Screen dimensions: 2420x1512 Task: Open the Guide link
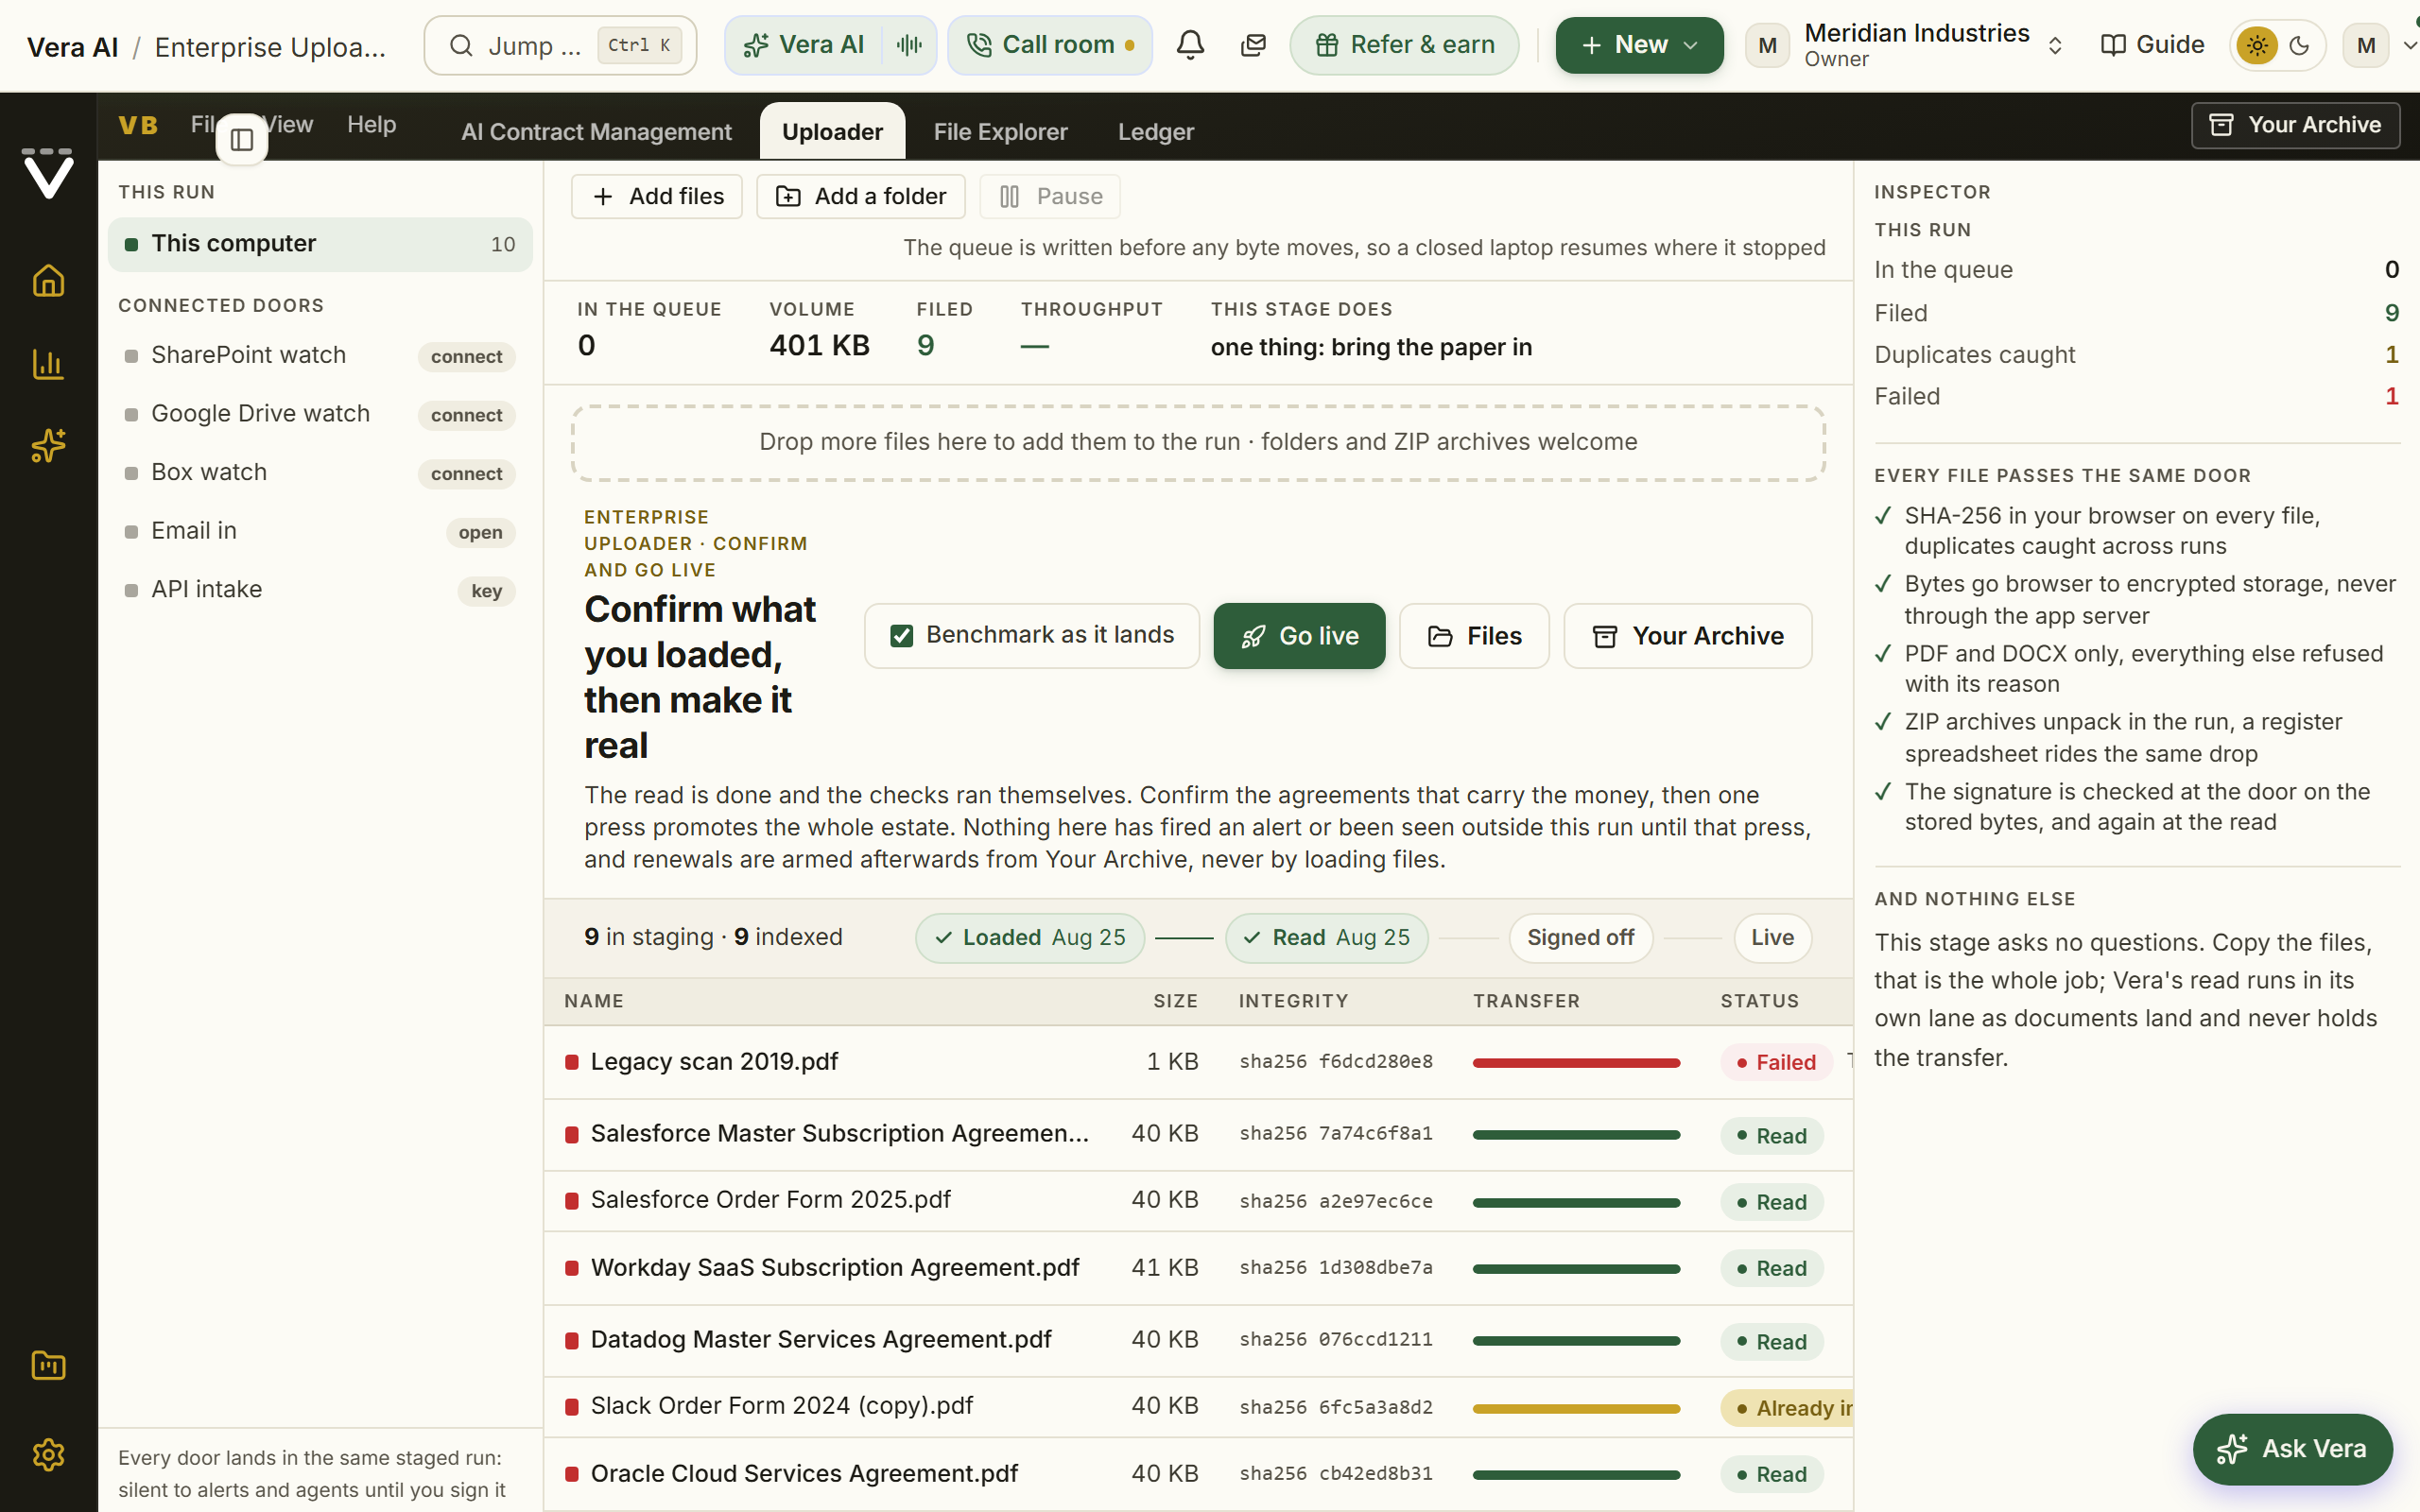click(2152, 45)
